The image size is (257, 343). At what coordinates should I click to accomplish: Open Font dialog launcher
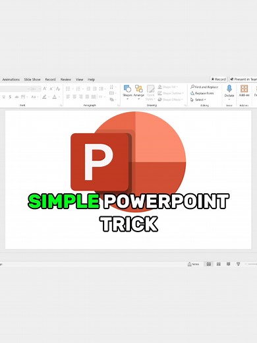(x=61, y=106)
